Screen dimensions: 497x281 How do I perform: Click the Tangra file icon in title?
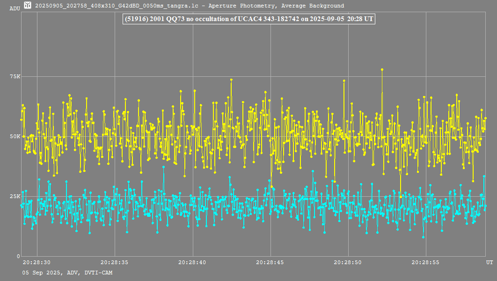coord(28,6)
